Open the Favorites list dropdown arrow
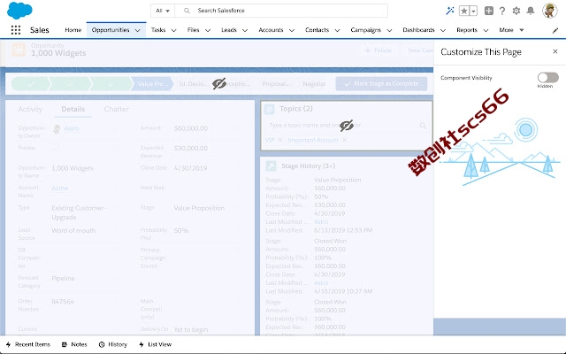This screenshot has width=566, height=354. pos(473,11)
